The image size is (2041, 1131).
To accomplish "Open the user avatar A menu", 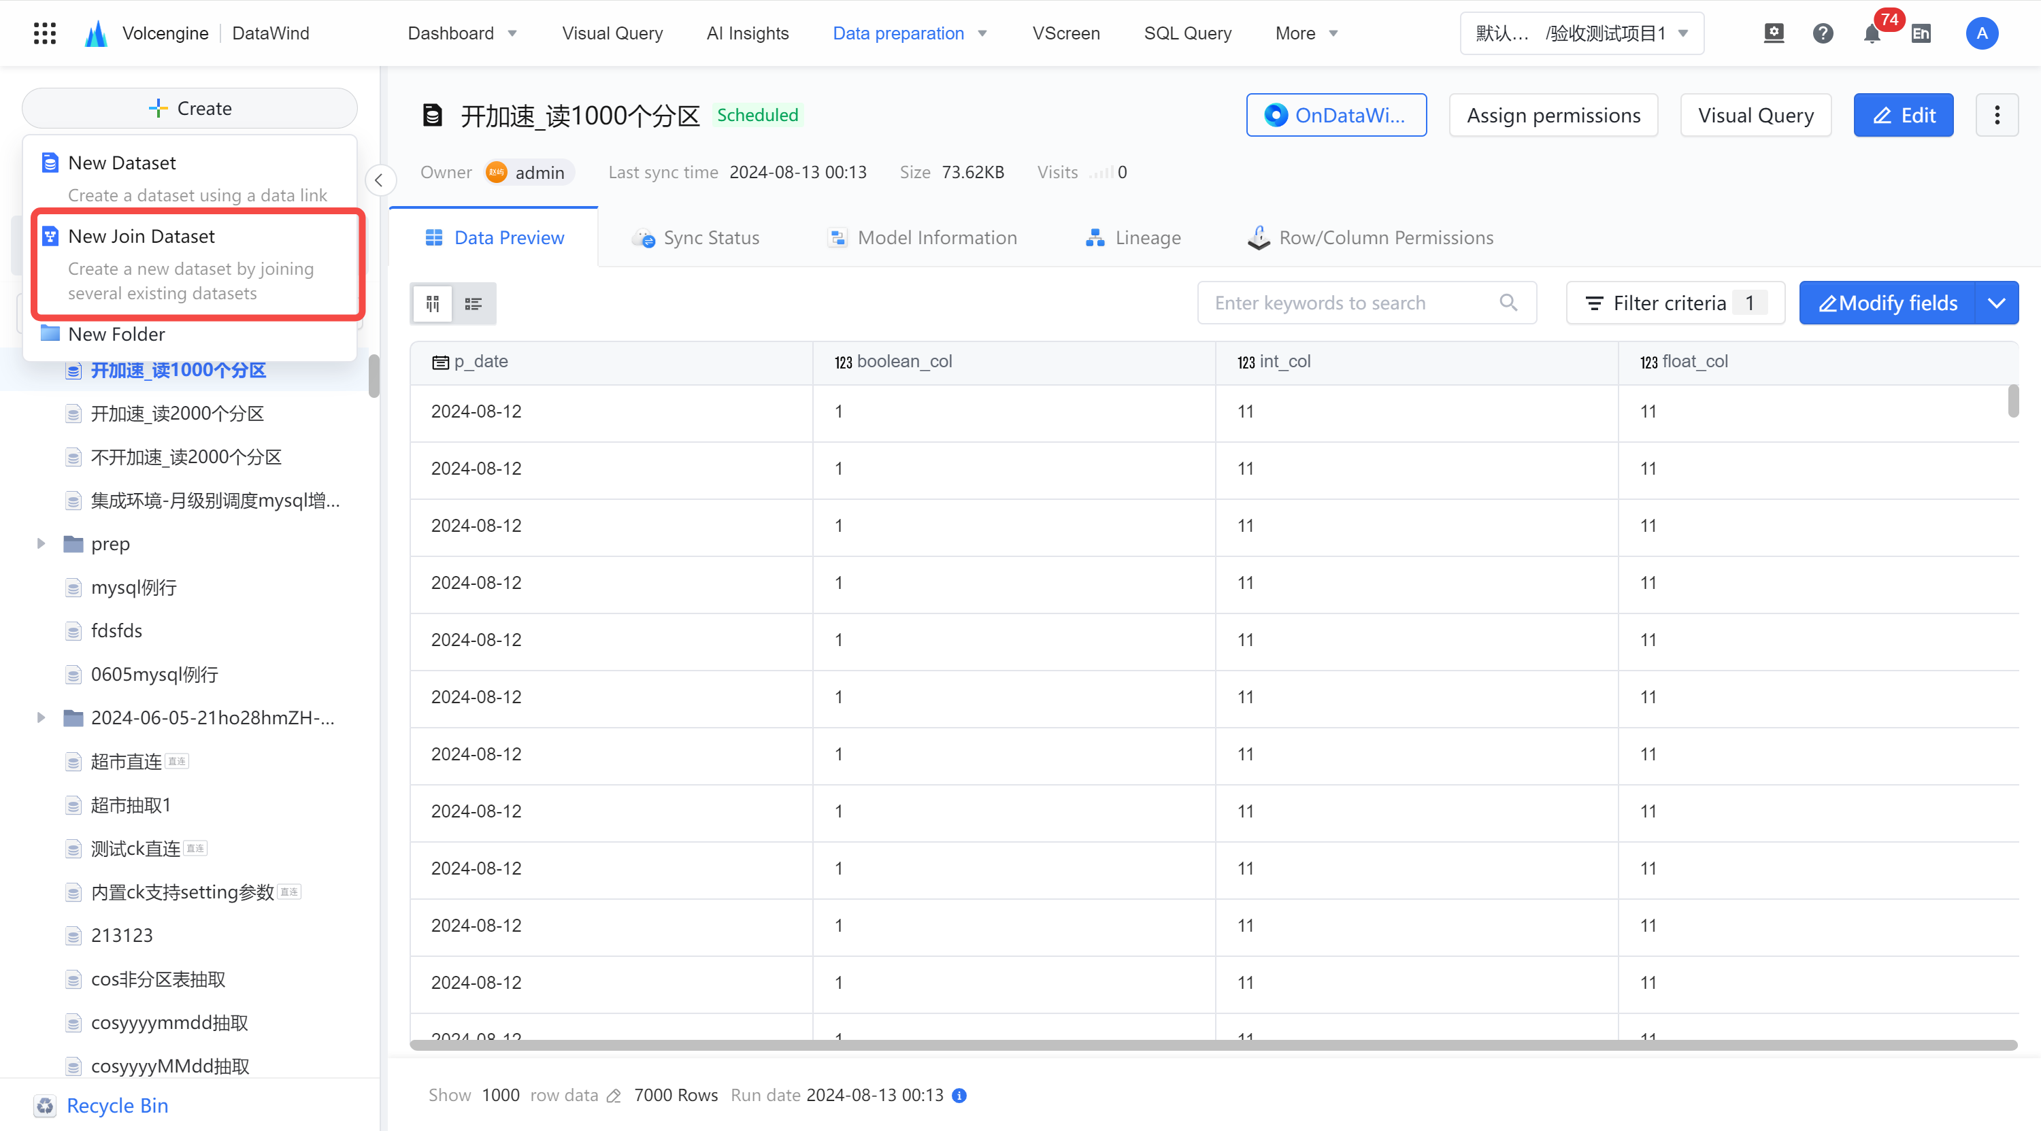I will click(x=1982, y=33).
